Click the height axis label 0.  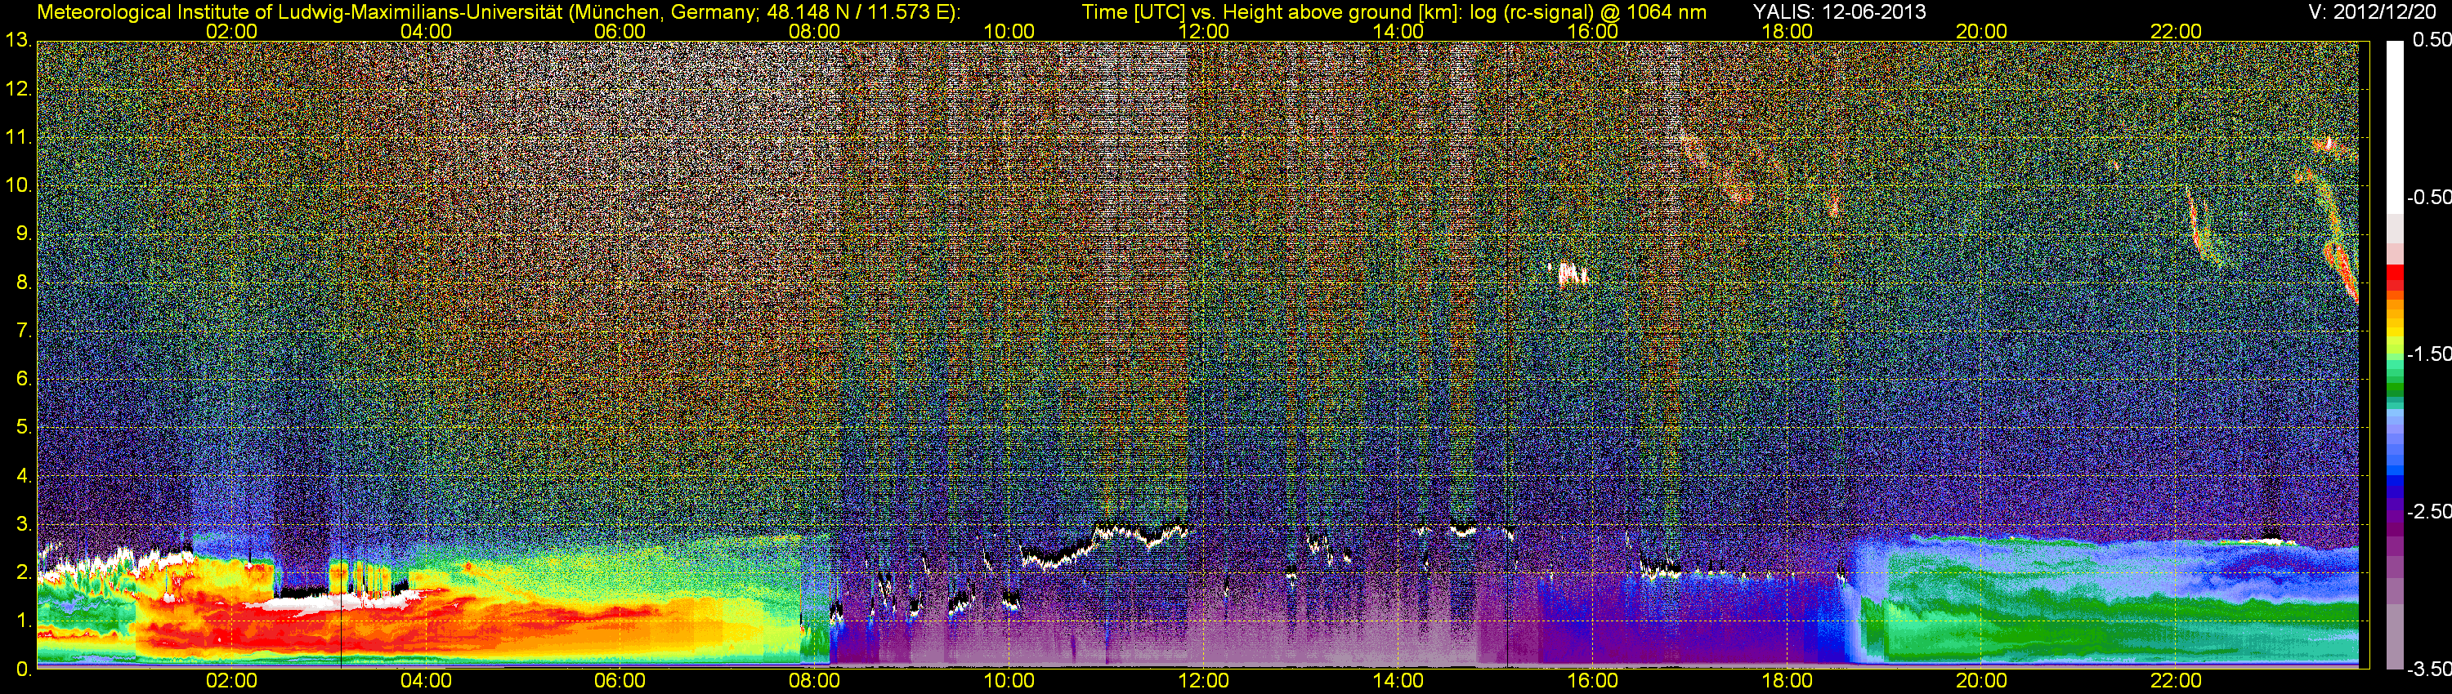23,669
